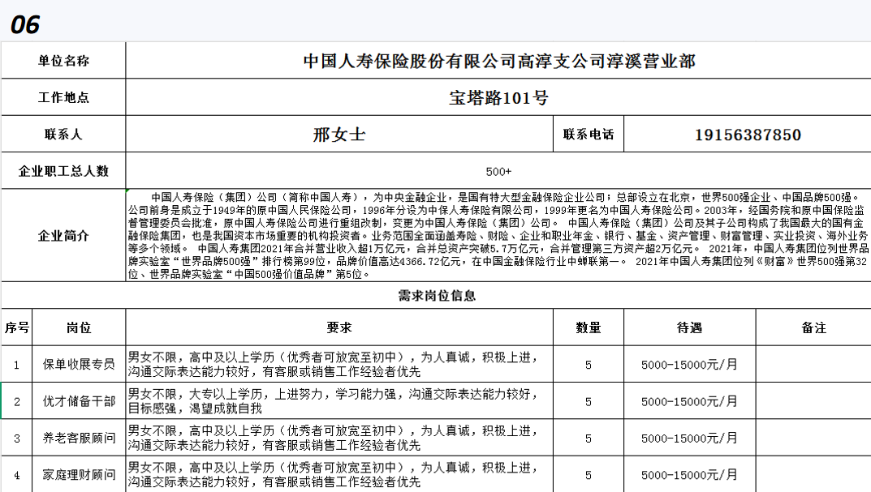The image size is (871, 492).
Task: Select the contact person cell 邢女士
Action: coord(338,135)
